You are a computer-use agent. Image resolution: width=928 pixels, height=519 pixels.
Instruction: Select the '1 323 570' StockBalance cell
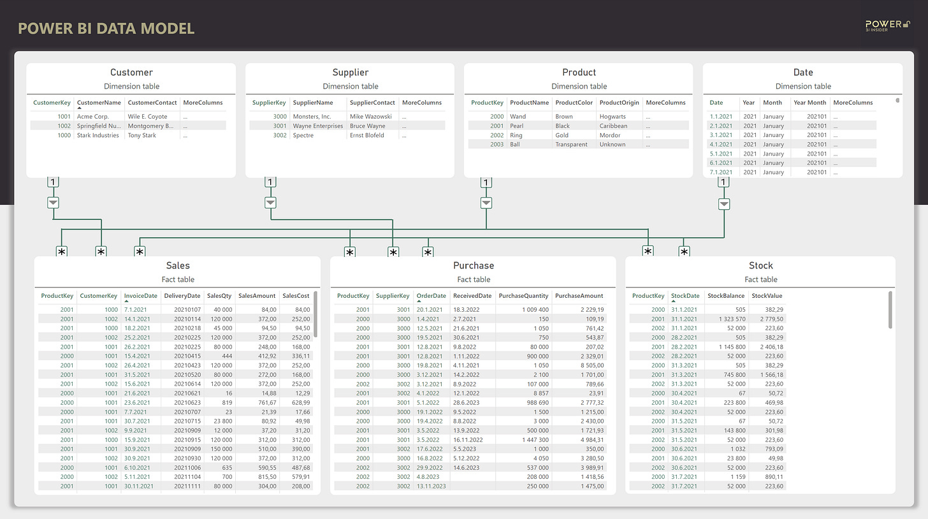click(731, 319)
